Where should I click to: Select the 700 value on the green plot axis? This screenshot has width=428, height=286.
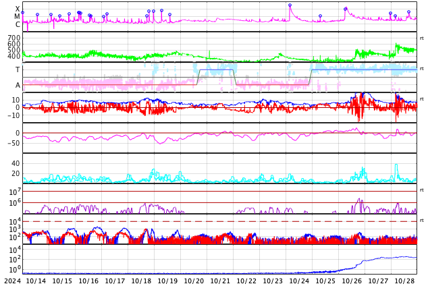pos(14,38)
